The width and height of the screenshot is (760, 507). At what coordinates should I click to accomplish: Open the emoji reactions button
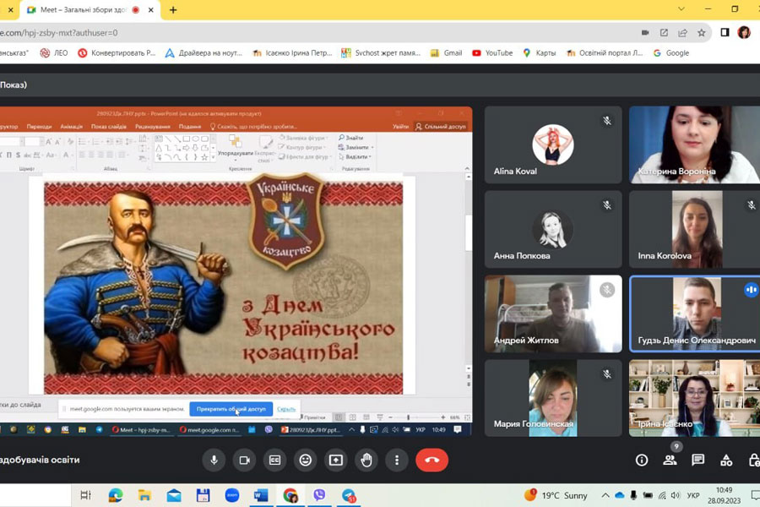coord(306,460)
